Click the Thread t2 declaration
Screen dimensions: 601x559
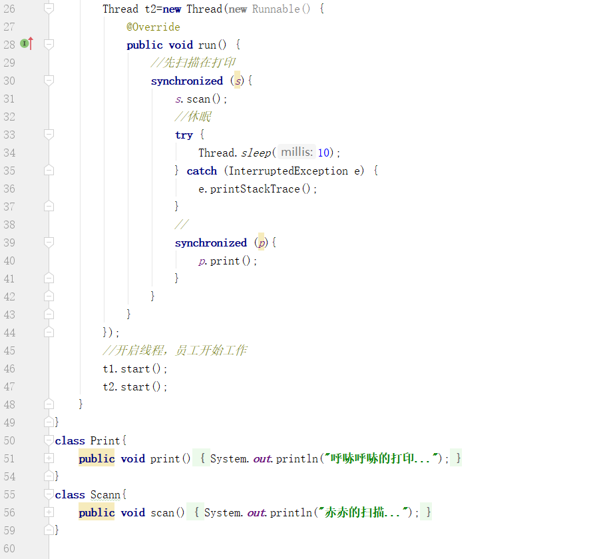[x=130, y=9]
